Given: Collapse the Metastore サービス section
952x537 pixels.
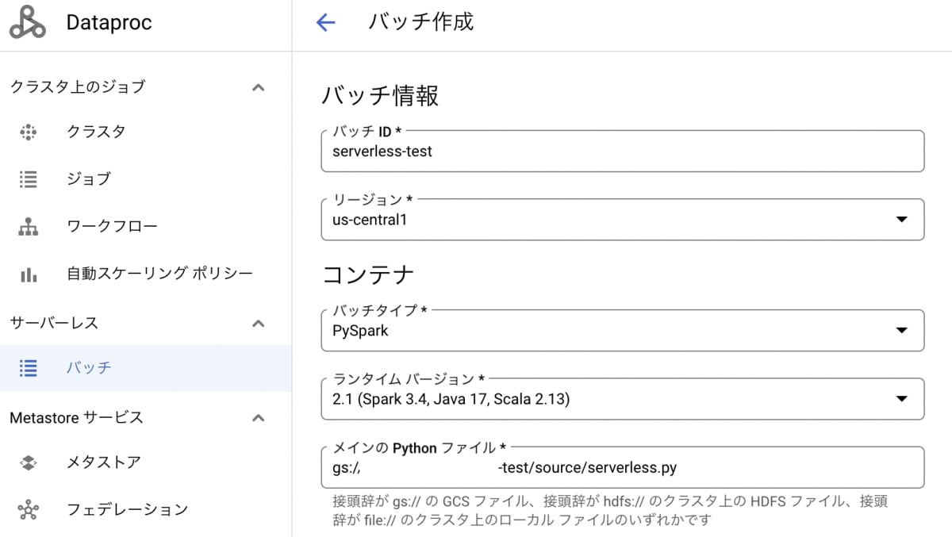Looking at the screenshot, I should point(258,417).
